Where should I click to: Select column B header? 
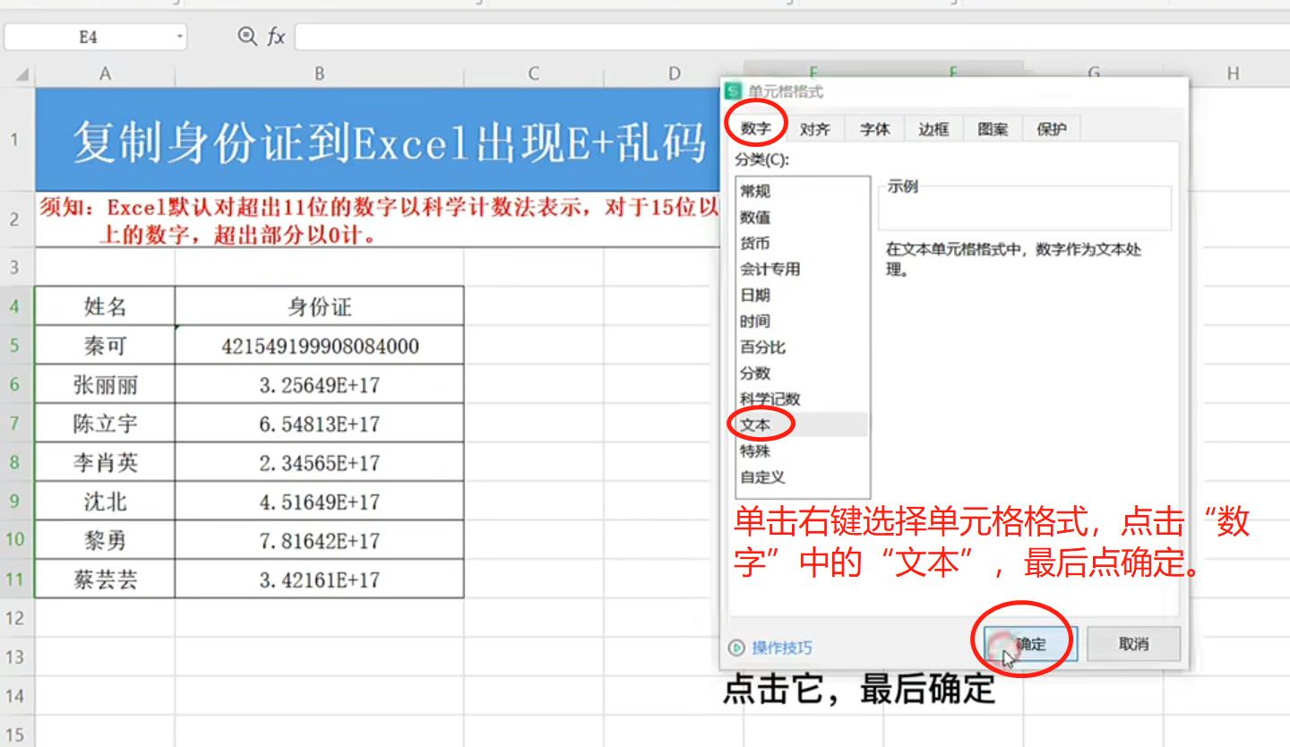click(319, 74)
